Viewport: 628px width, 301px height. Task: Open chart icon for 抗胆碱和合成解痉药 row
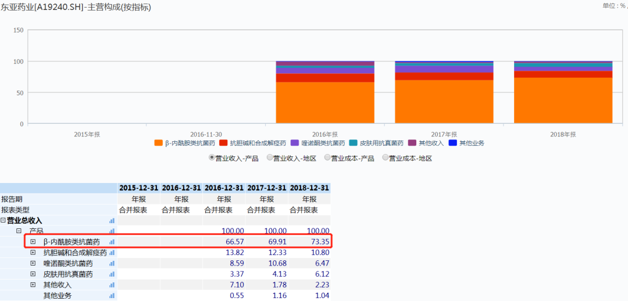112,253
